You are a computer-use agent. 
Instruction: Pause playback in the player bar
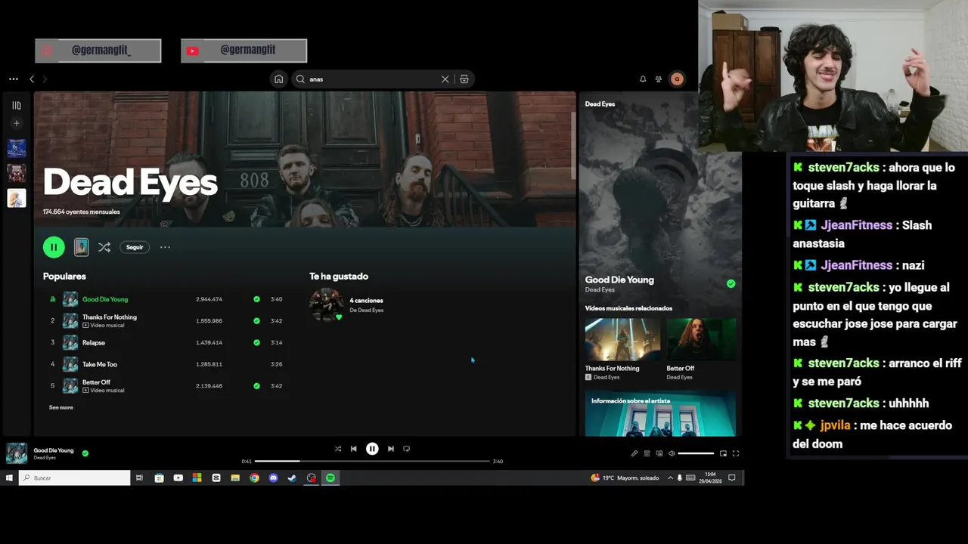click(x=372, y=449)
